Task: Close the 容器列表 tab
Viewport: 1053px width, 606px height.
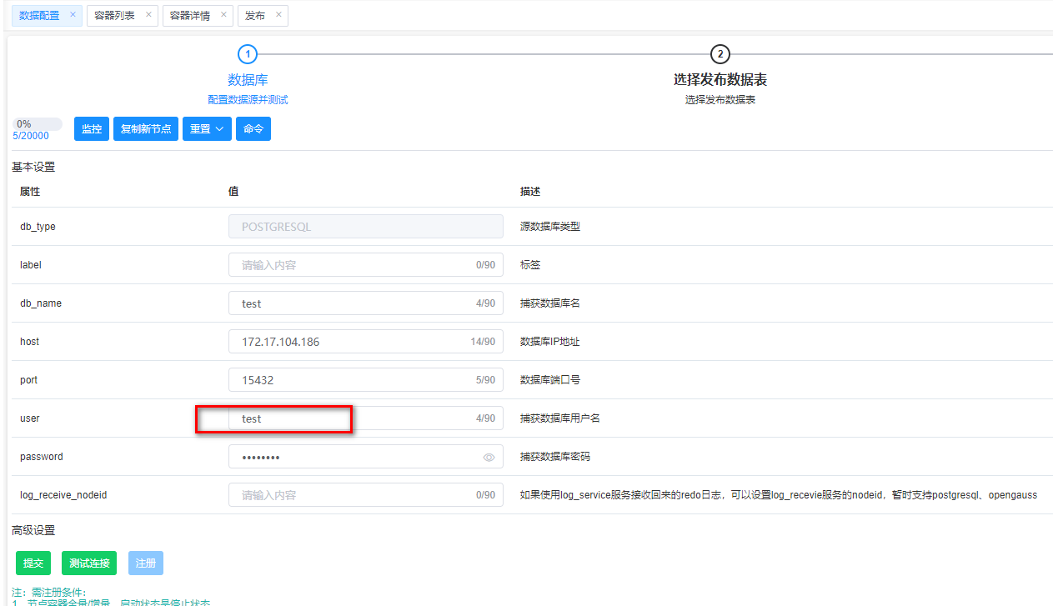Action: (x=148, y=15)
